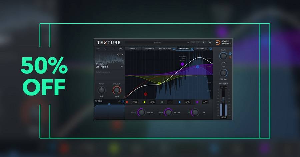Viewport: 300px width, 157px height.
Task: Click the next preset arrow button
Action: [x=198, y=43]
